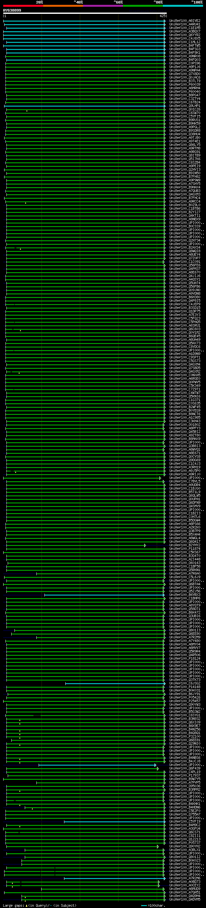Click the query end position label 425
This screenshot has height=908, width=206.
(x=163, y=16)
